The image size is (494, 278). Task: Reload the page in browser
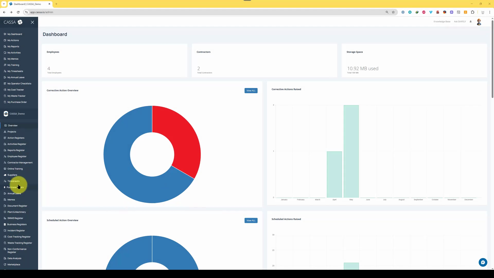pos(18,12)
